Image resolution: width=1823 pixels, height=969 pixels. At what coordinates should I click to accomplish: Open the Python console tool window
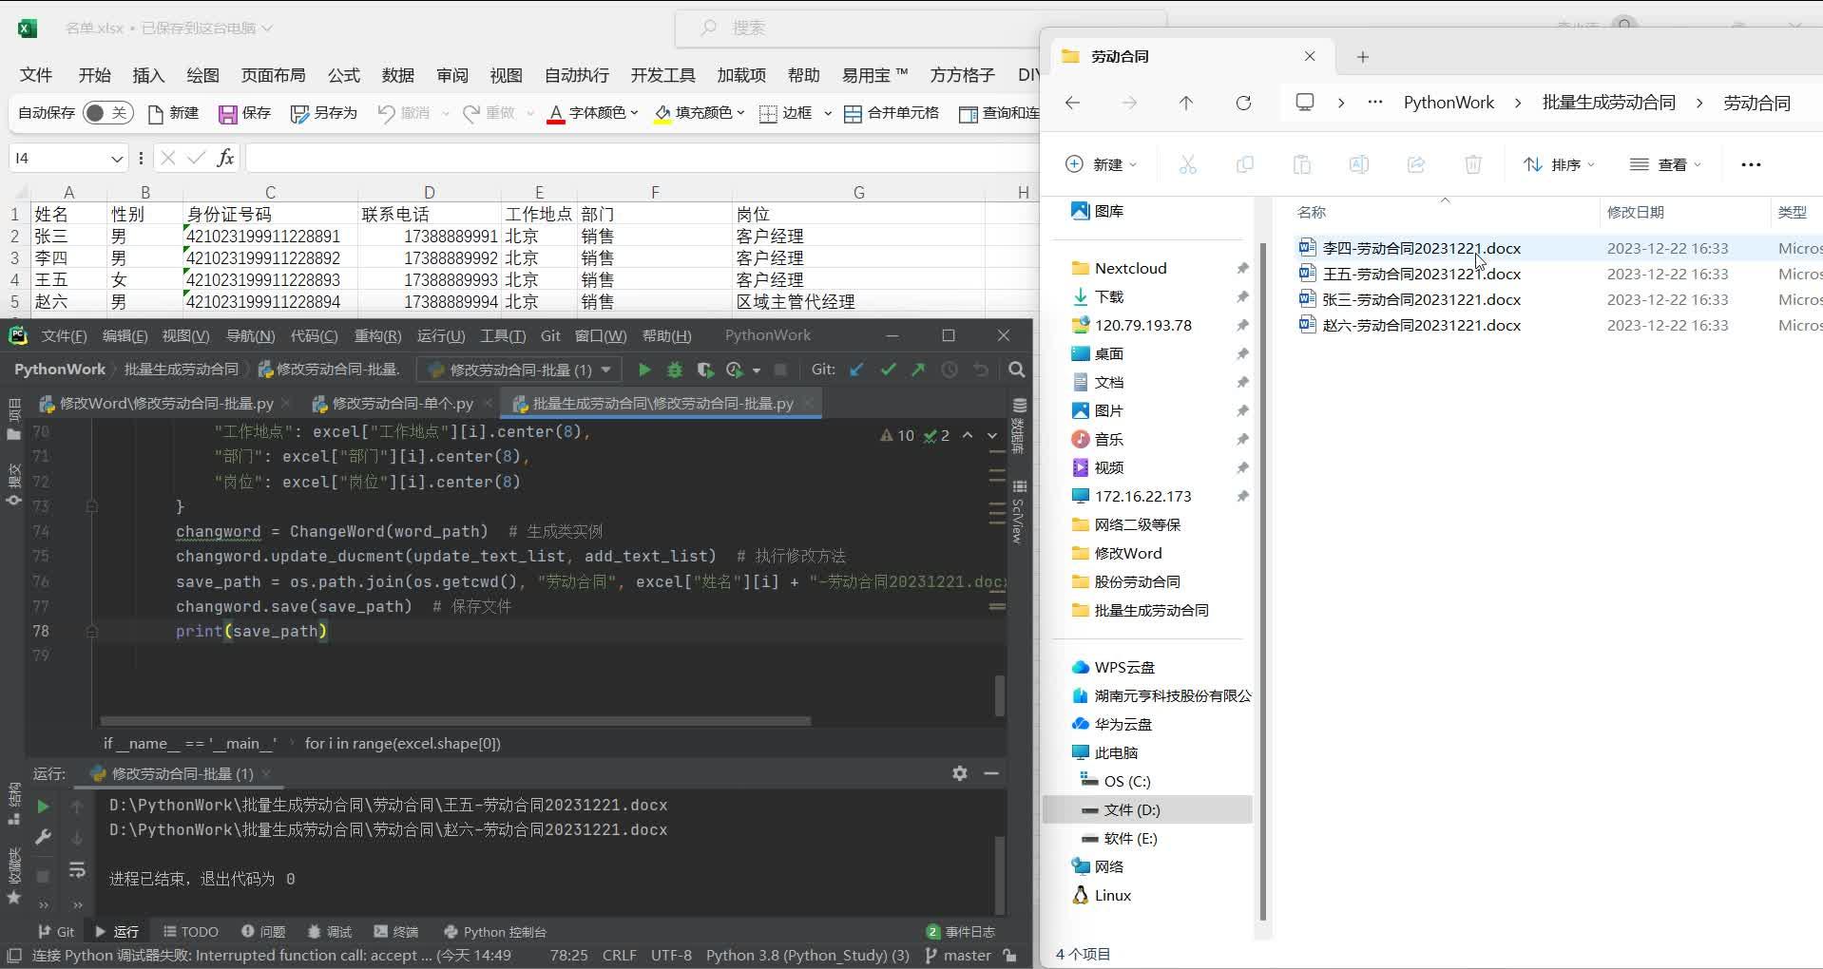pyautogui.click(x=494, y=932)
